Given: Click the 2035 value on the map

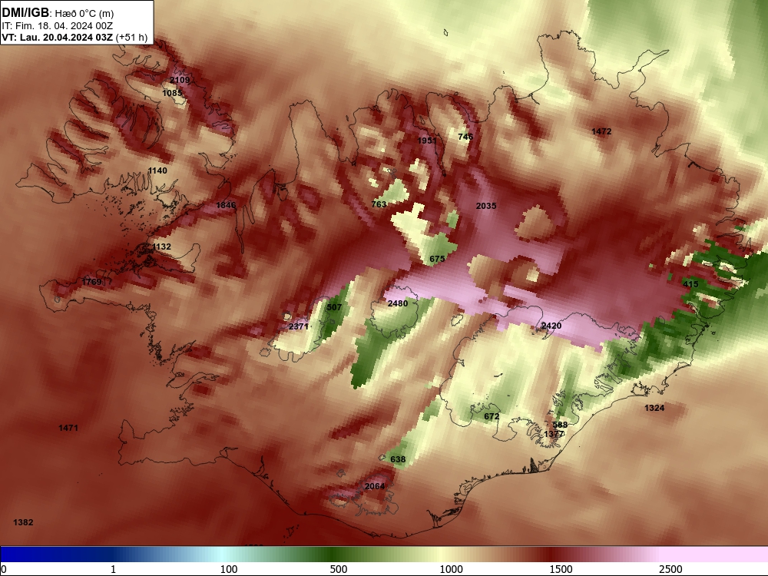Looking at the screenshot, I should tap(486, 206).
